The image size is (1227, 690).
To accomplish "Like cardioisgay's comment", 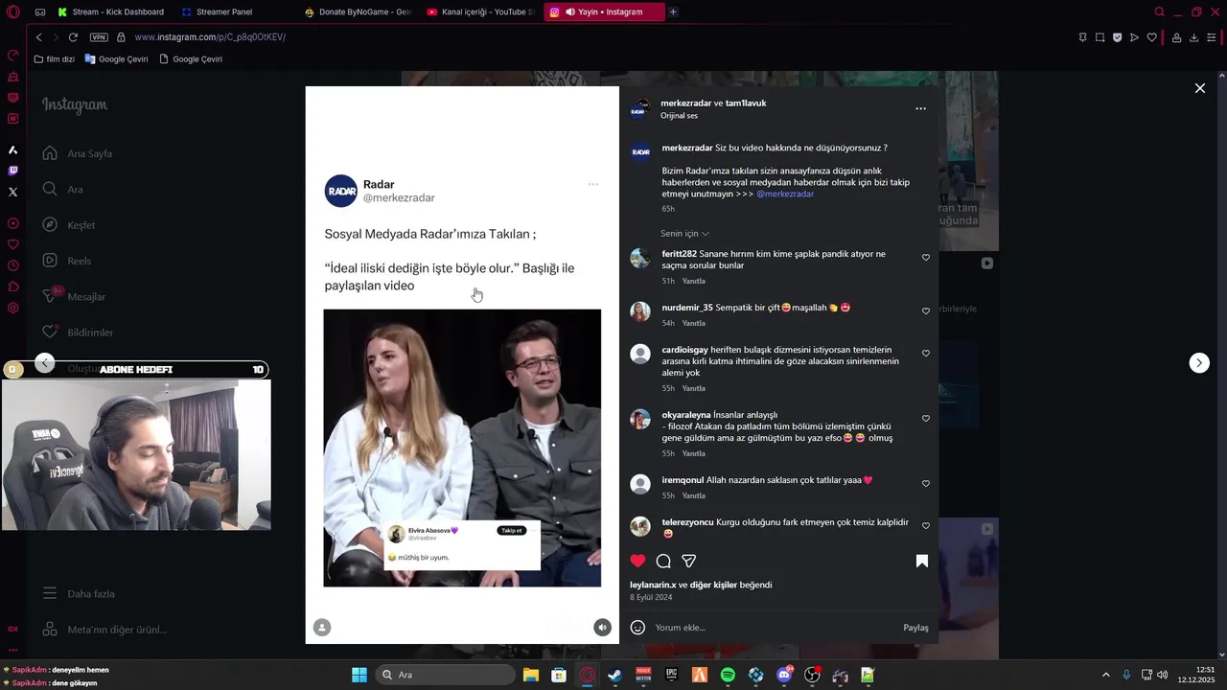I will [x=925, y=354].
